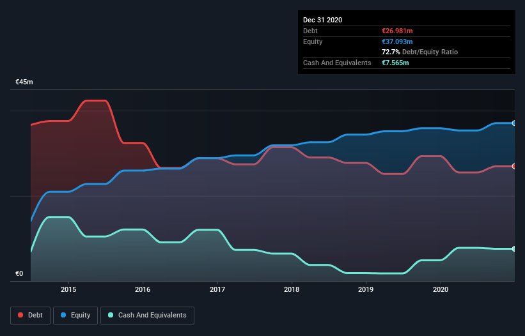Image resolution: width=525 pixels, height=336 pixels.
Task: Select the blue Equity endpoint marker
Action: click(x=514, y=123)
